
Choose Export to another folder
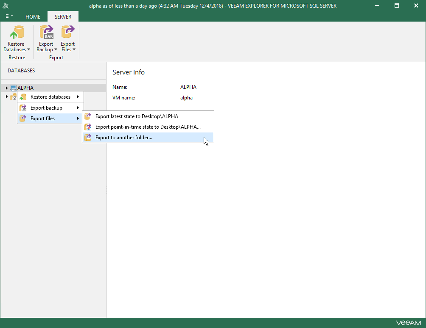[x=148, y=138]
